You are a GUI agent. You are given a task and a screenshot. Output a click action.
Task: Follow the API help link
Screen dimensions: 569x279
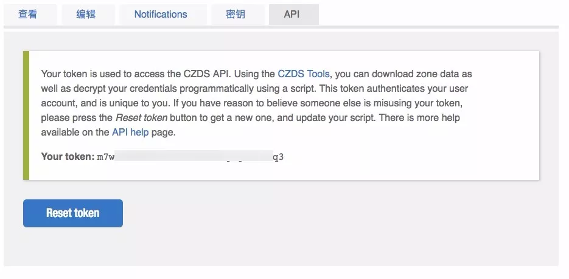[x=130, y=133]
